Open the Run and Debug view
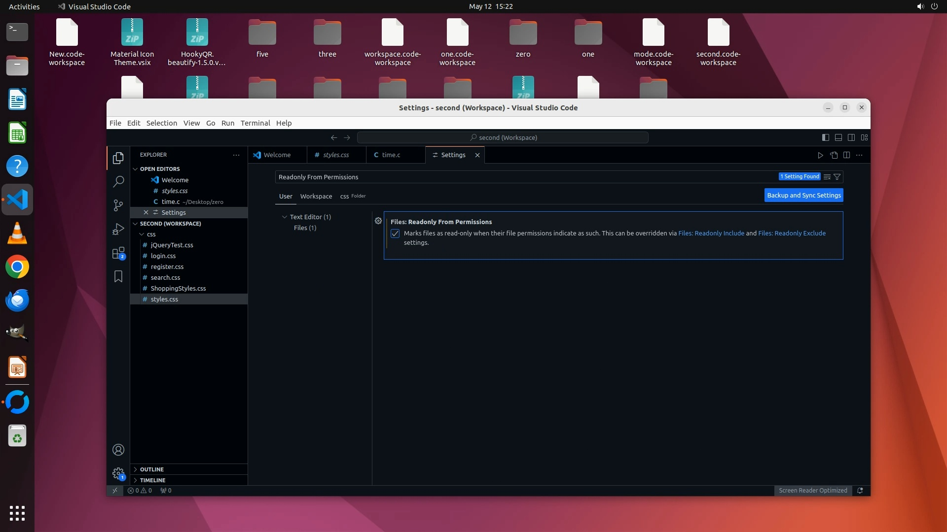This screenshot has width=947, height=532. (x=118, y=229)
